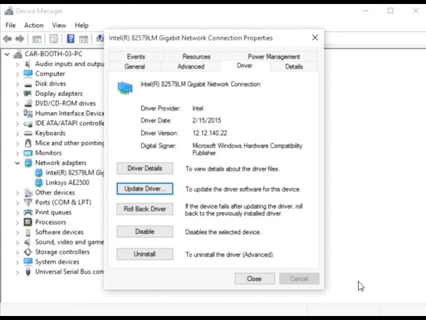This screenshot has width=426, height=320.
Task: Click the Forward arrow toolbar icon
Action: point(20,39)
